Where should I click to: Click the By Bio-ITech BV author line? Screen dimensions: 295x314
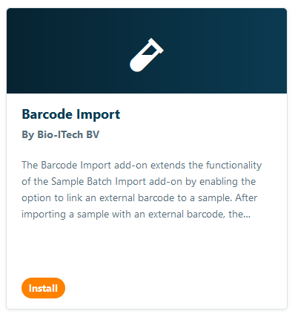61,135
